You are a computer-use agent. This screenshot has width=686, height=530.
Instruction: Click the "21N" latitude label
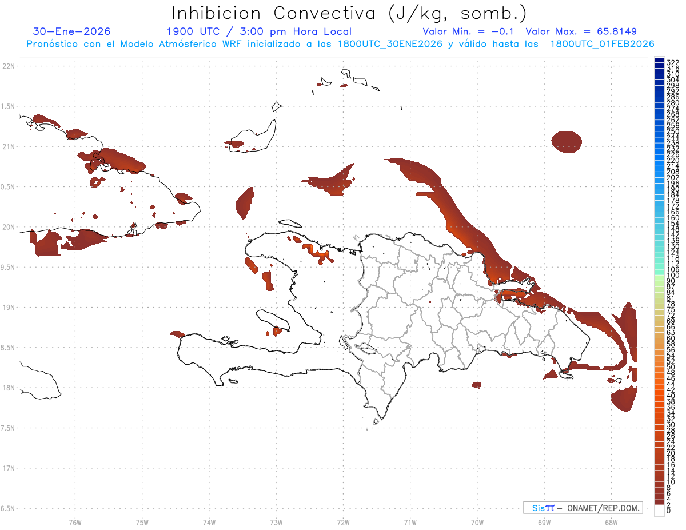coord(8,146)
